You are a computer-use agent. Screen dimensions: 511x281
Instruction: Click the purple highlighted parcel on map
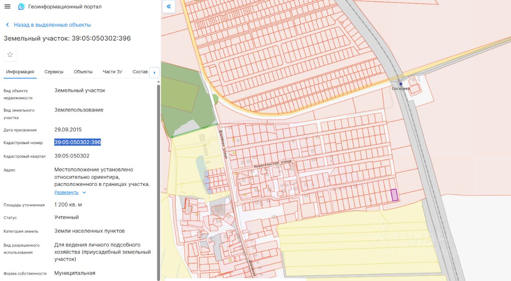pyautogui.click(x=394, y=195)
